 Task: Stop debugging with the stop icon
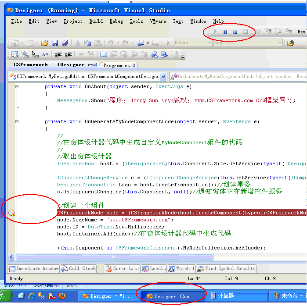235,32
